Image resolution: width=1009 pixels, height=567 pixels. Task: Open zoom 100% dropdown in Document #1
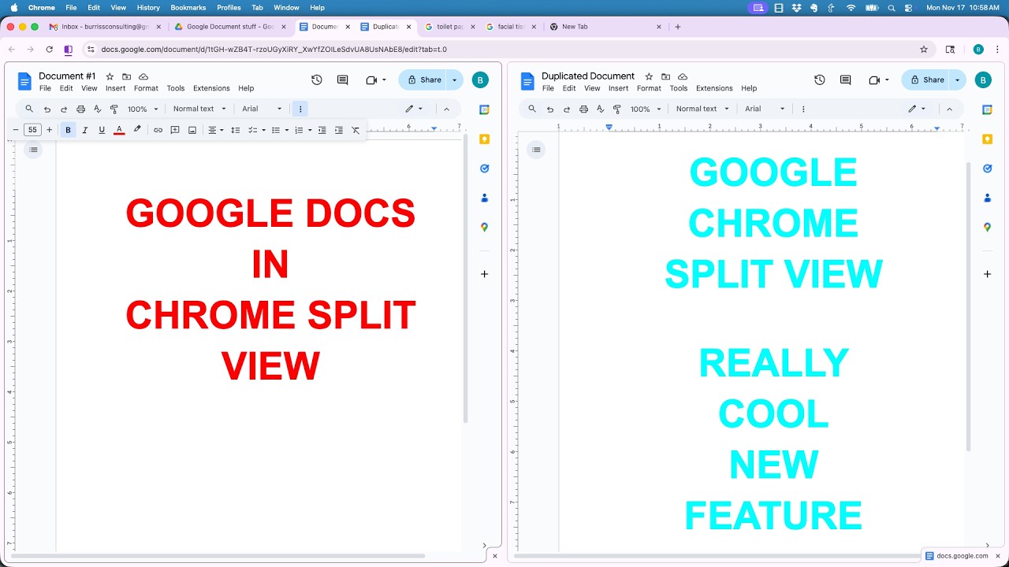[143, 109]
